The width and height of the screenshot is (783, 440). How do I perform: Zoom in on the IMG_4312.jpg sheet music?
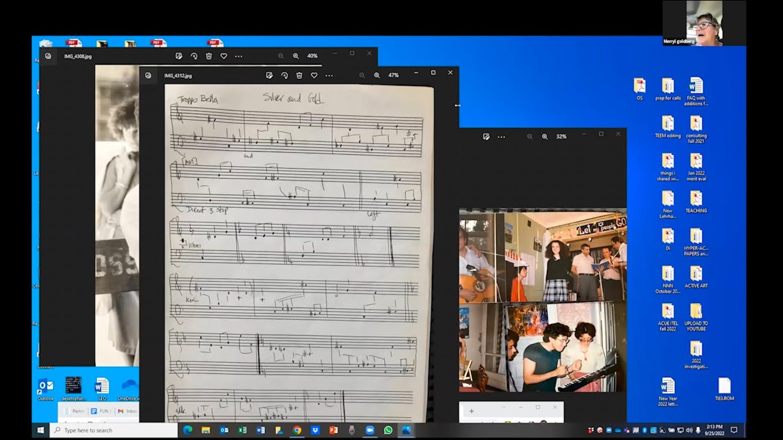tap(377, 75)
